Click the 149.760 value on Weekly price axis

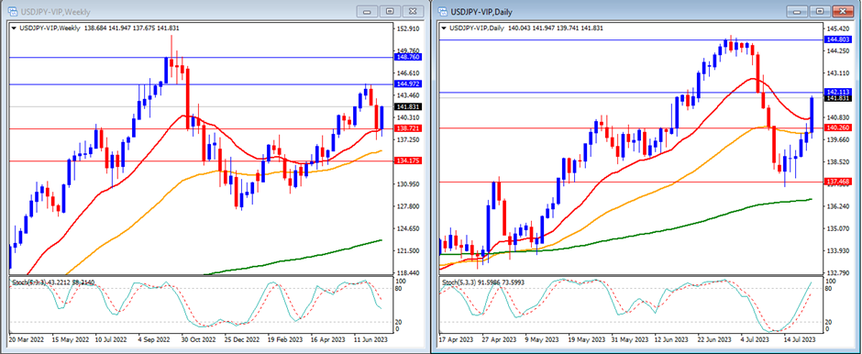coord(407,50)
